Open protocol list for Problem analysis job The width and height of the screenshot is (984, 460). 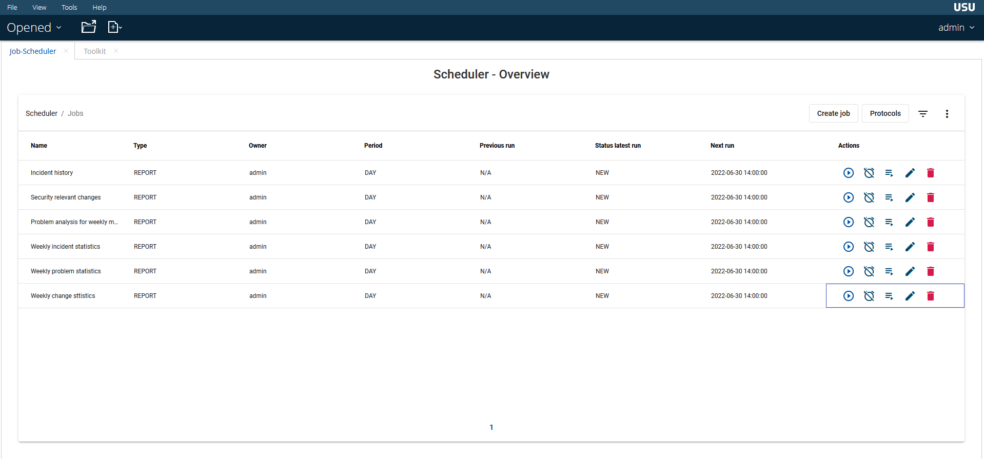point(890,222)
